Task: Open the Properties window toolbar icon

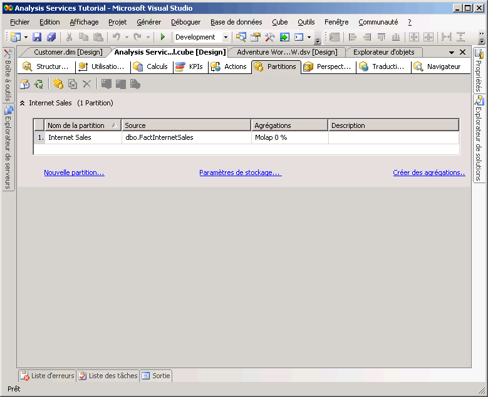Action: 256,37
